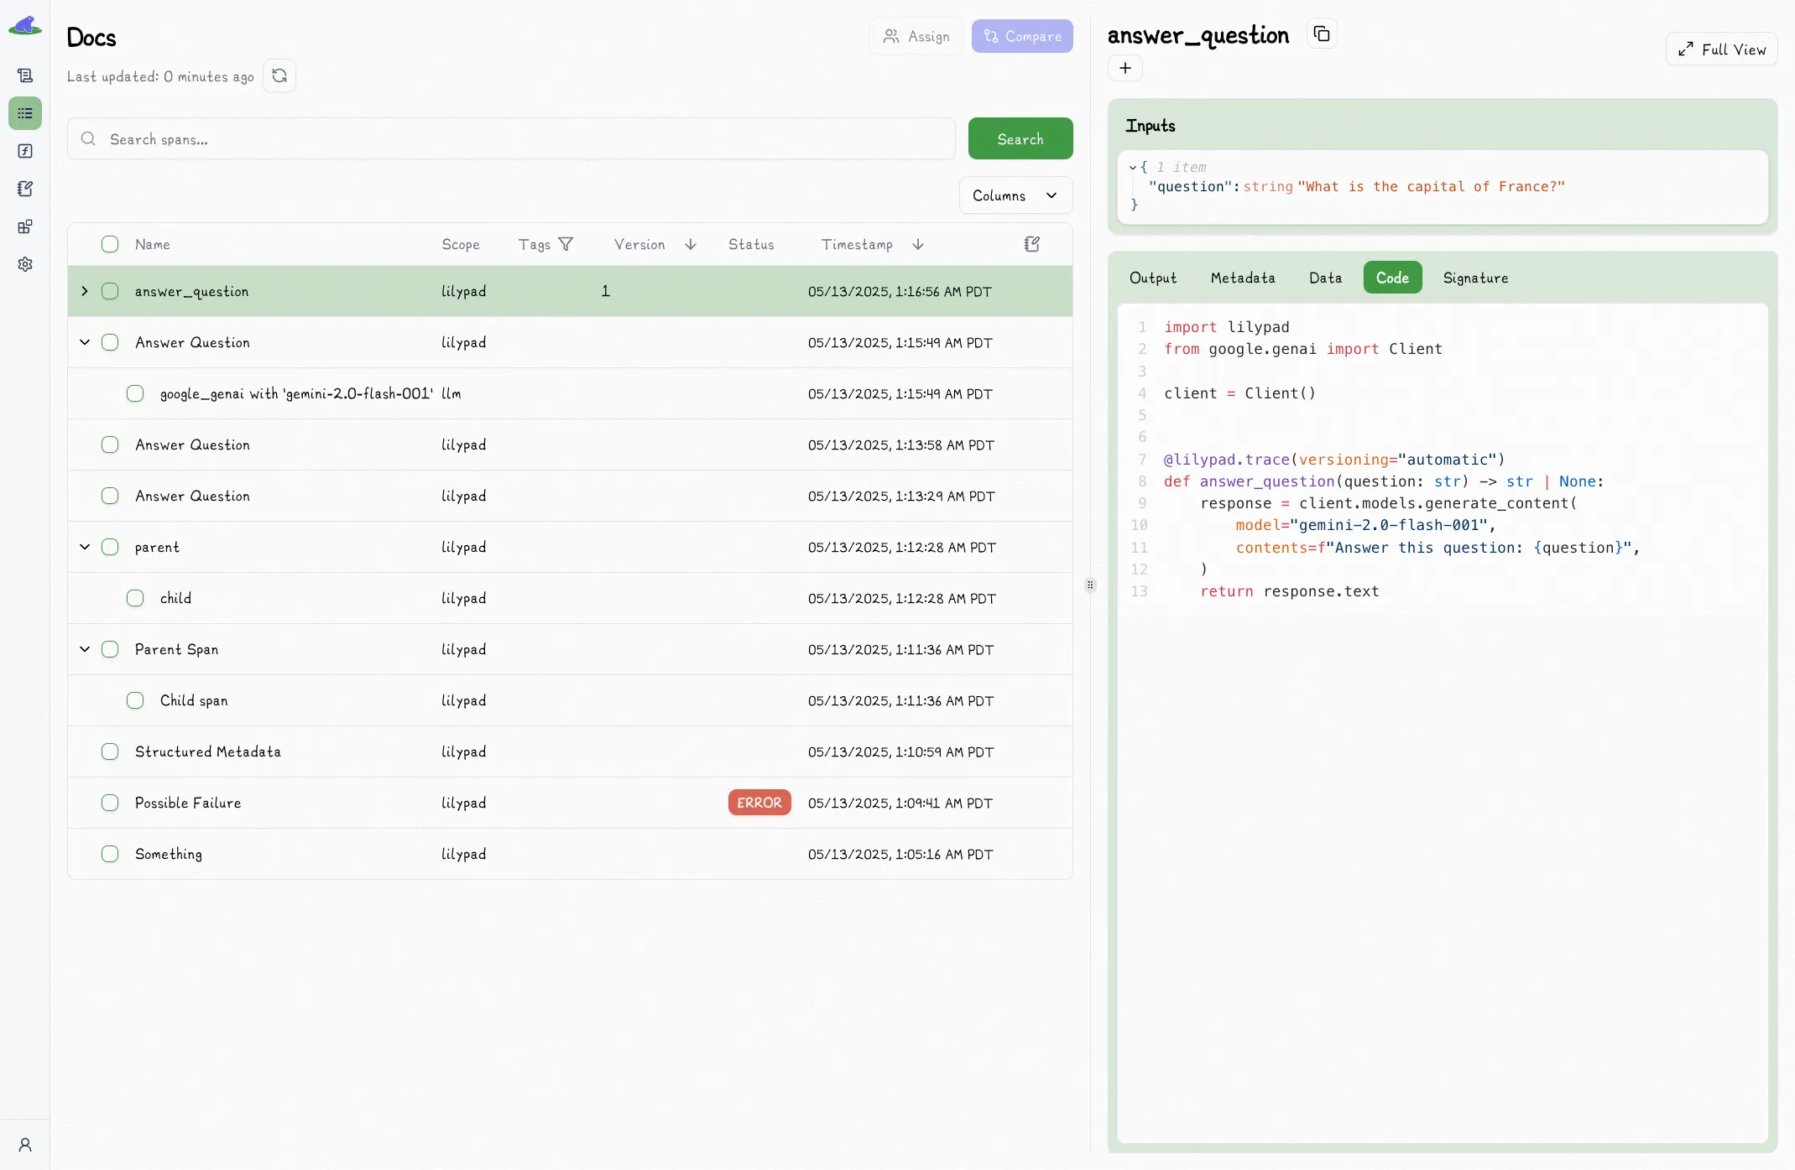Click the plus icon under answer_question title
The width and height of the screenshot is (1795, 1170).
point(1125,68)
